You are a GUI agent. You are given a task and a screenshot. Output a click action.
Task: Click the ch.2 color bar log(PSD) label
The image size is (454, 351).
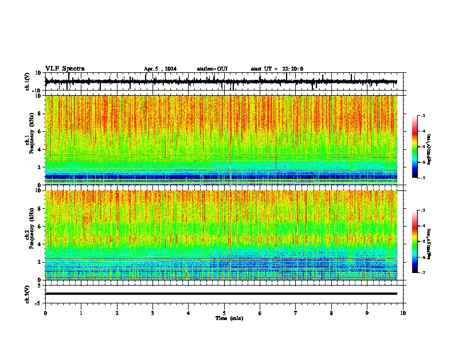click(x=429, y=244)
